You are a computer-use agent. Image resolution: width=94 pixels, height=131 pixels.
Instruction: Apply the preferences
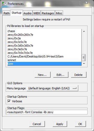(60, 124)
